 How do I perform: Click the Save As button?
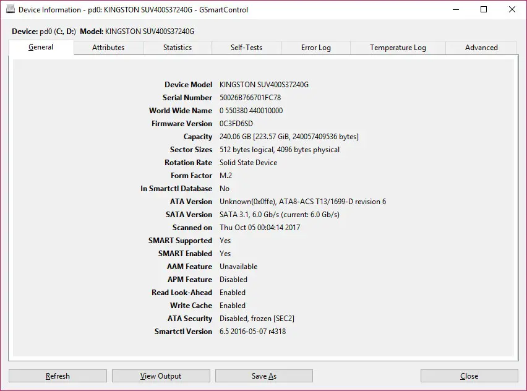[264, 376]
